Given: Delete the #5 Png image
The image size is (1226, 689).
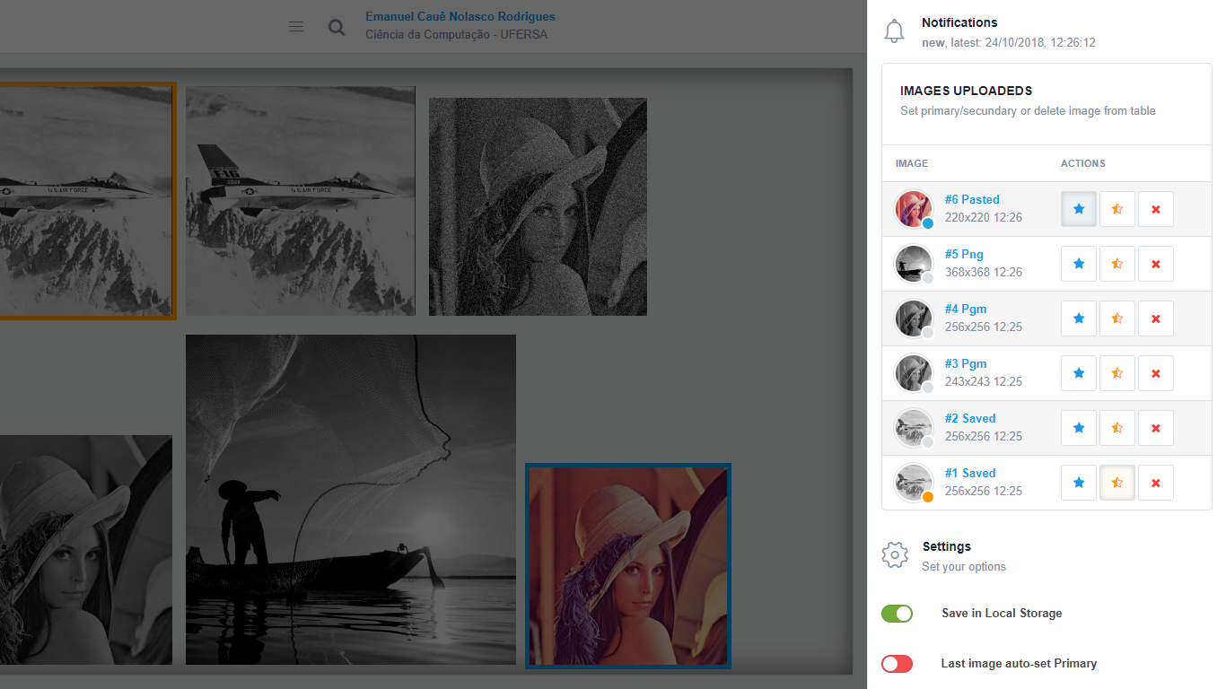Looking at the screenshot, I should (x=1156, y=264).
